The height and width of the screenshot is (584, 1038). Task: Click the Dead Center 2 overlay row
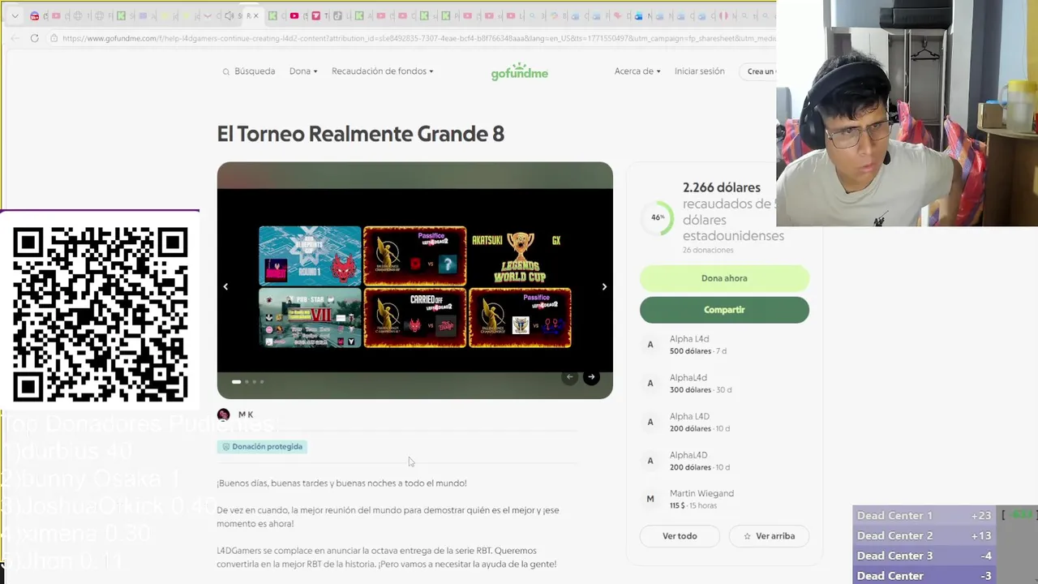click(x=924, y=535)
